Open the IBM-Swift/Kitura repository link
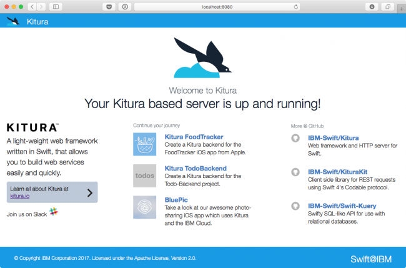This screenshot has height=268, width=406. (x=334, y=138)
